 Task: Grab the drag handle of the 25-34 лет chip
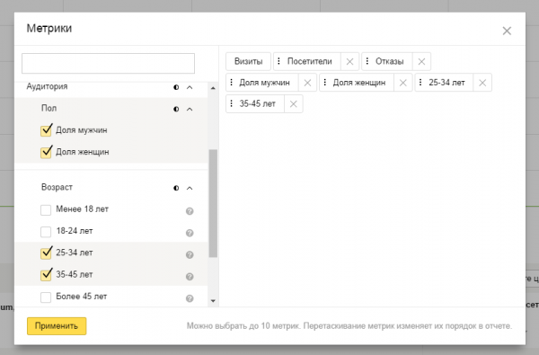(x=420, y=83)
